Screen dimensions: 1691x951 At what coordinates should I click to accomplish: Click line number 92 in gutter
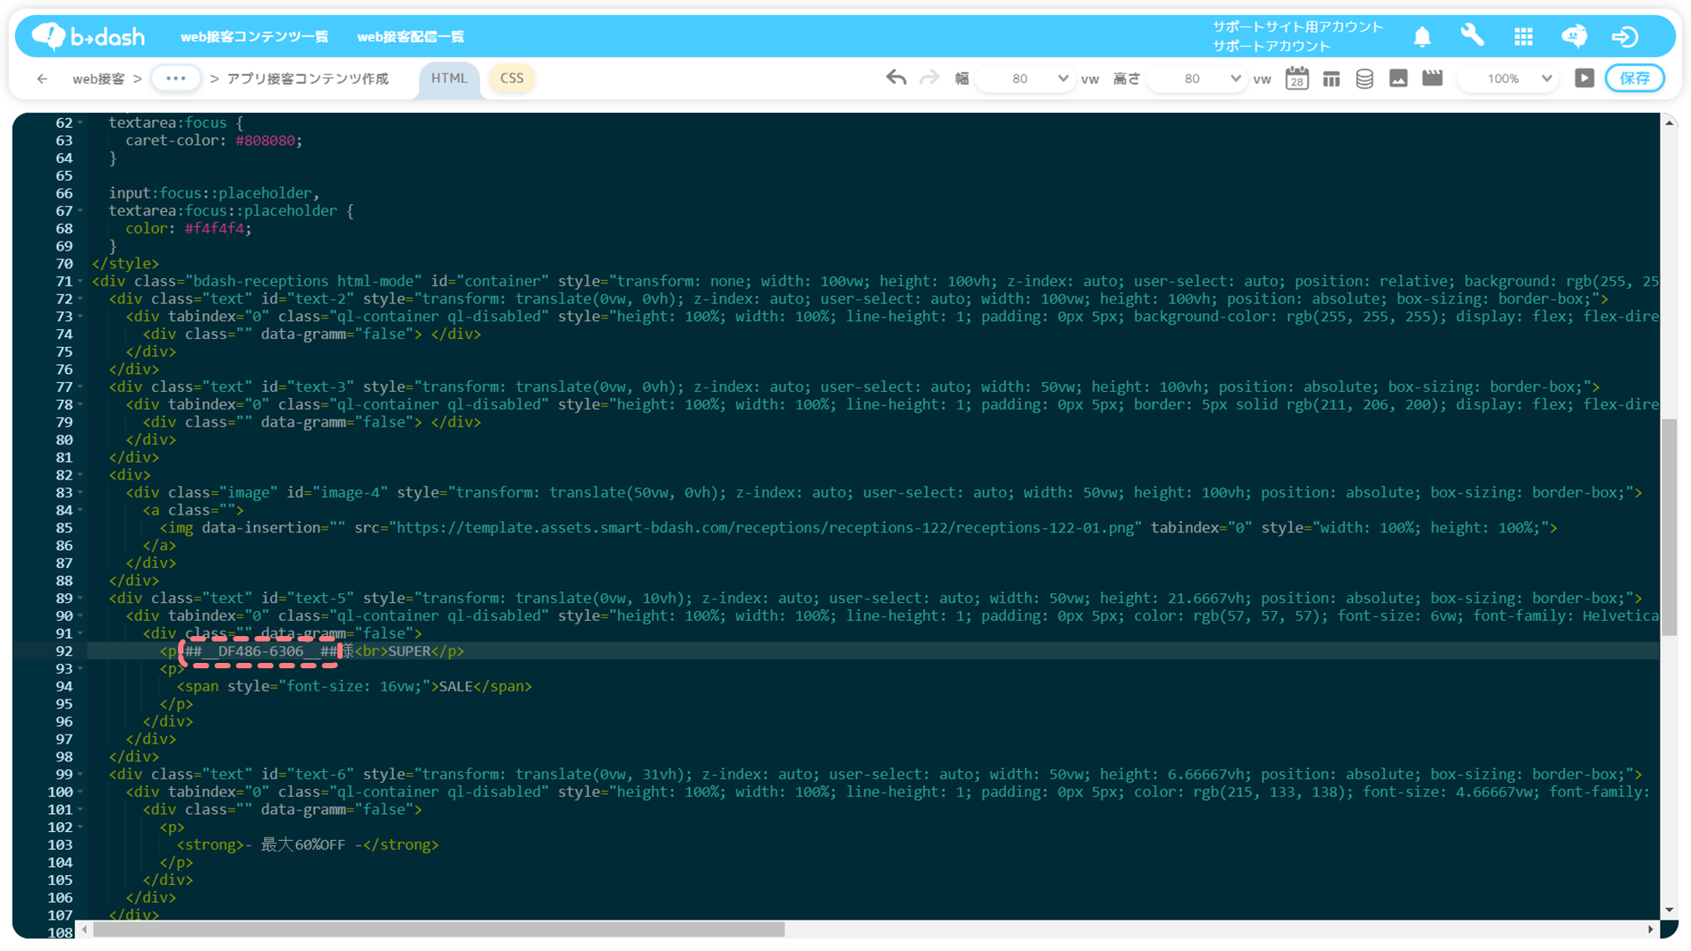(x=64, y=651)
